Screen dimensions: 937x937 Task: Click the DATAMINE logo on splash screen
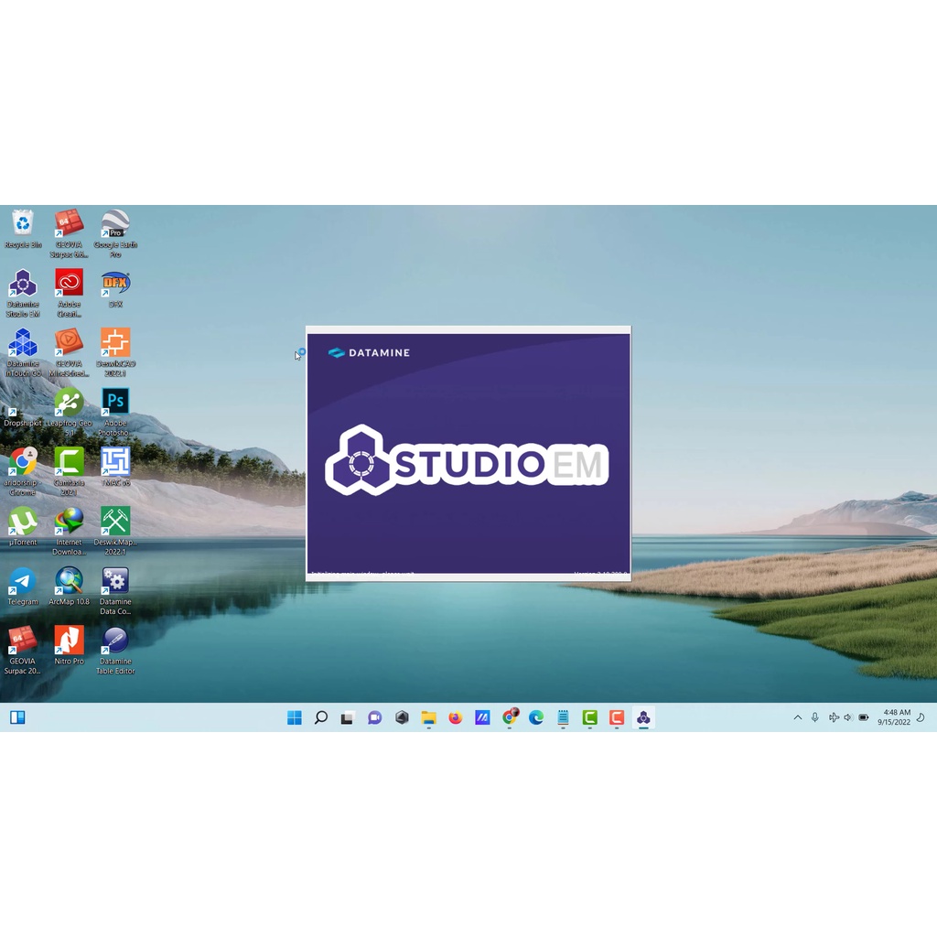click(370, 352)
